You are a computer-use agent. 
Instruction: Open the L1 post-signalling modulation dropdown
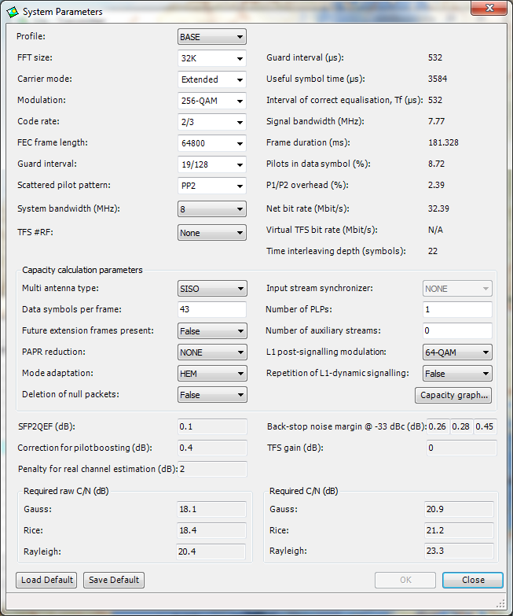point(457,352)
